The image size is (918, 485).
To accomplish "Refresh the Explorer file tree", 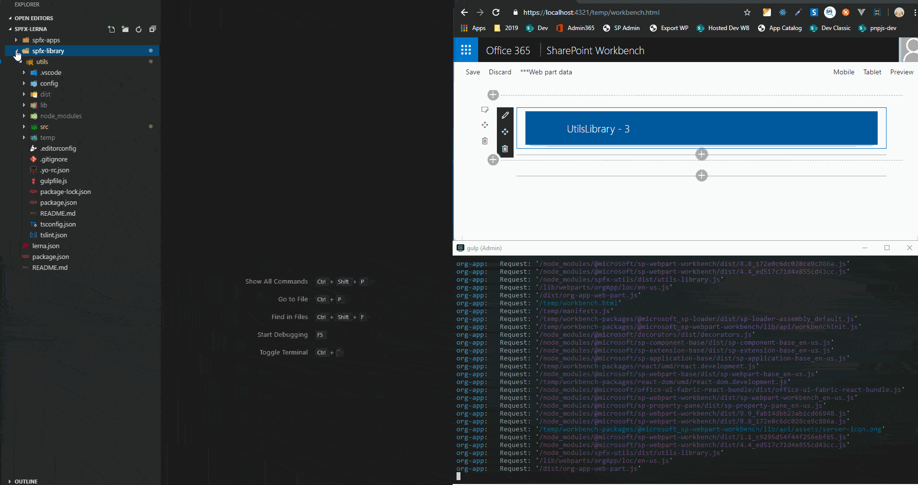I will [139, 30].
